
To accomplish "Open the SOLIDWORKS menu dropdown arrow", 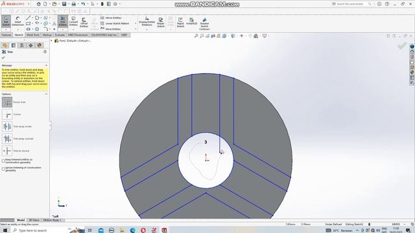I will 29,4.
